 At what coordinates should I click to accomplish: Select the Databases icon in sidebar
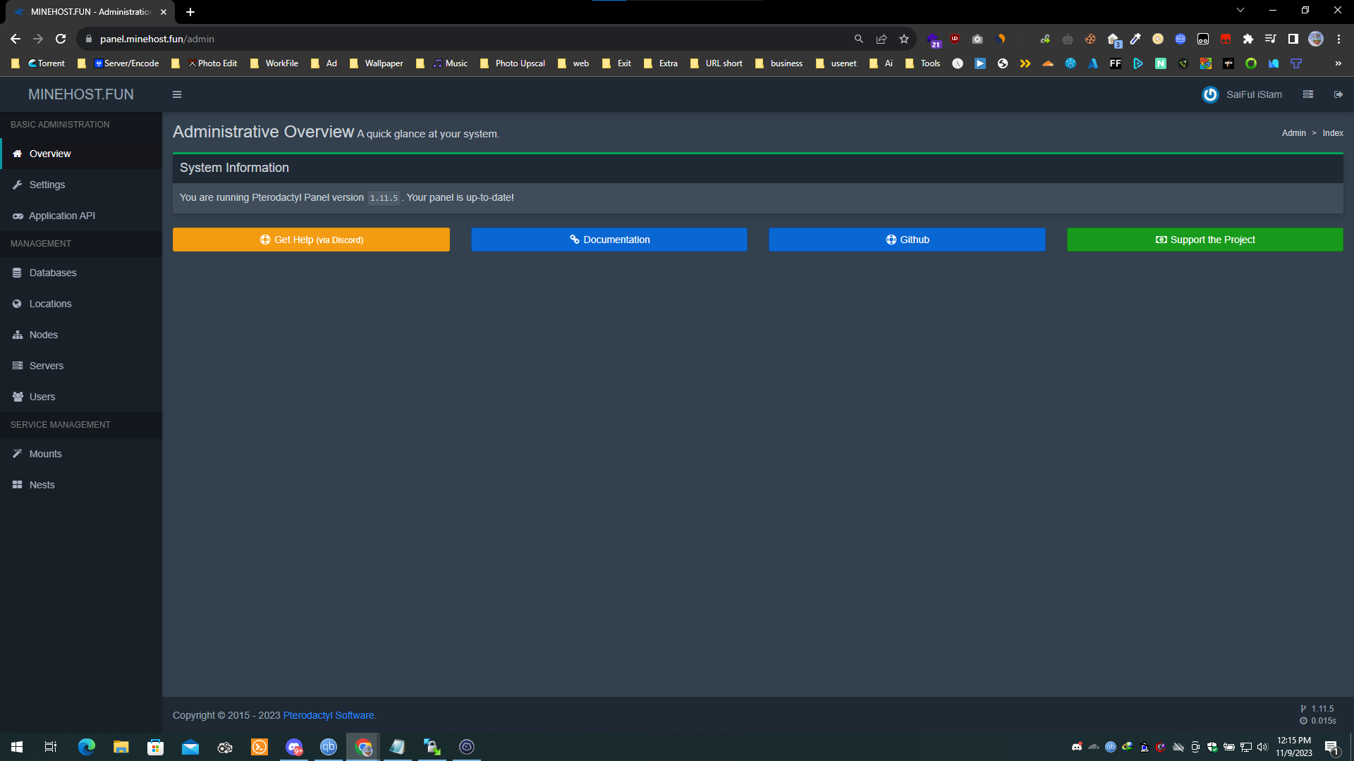18,273
